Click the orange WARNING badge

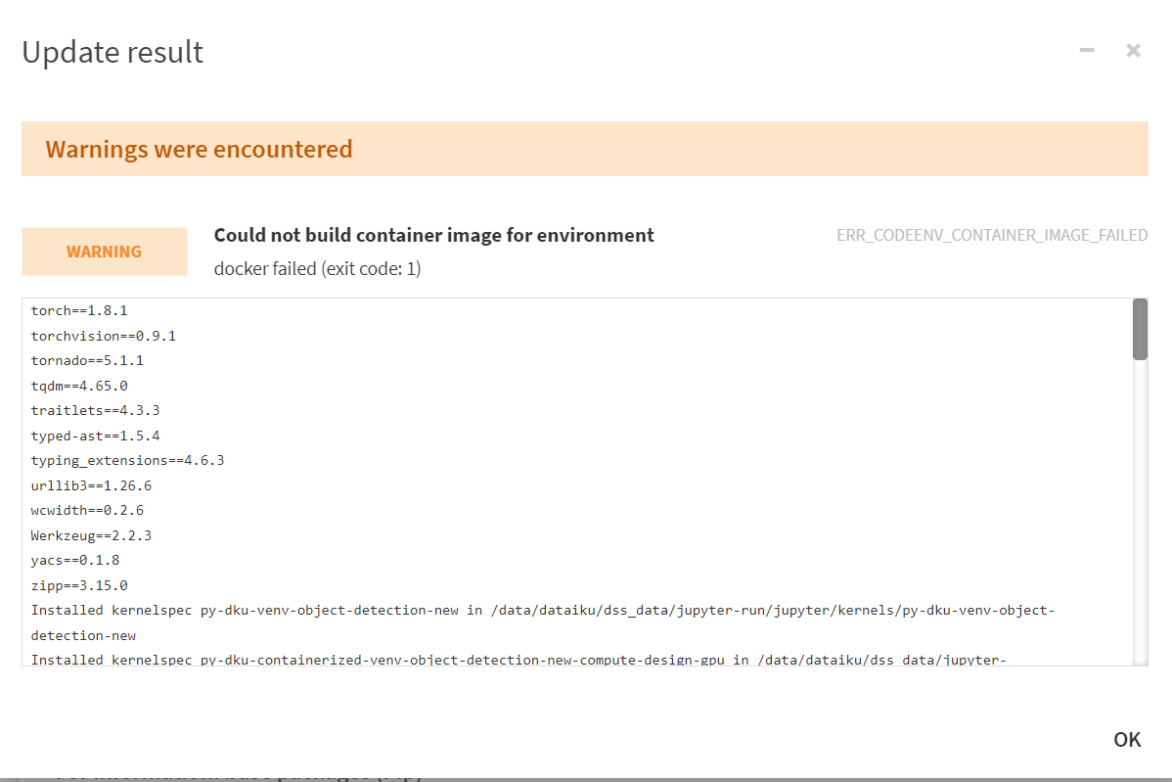[104, 252]
